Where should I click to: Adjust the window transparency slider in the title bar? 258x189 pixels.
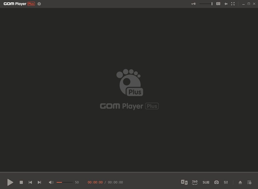tap(206, 4)
